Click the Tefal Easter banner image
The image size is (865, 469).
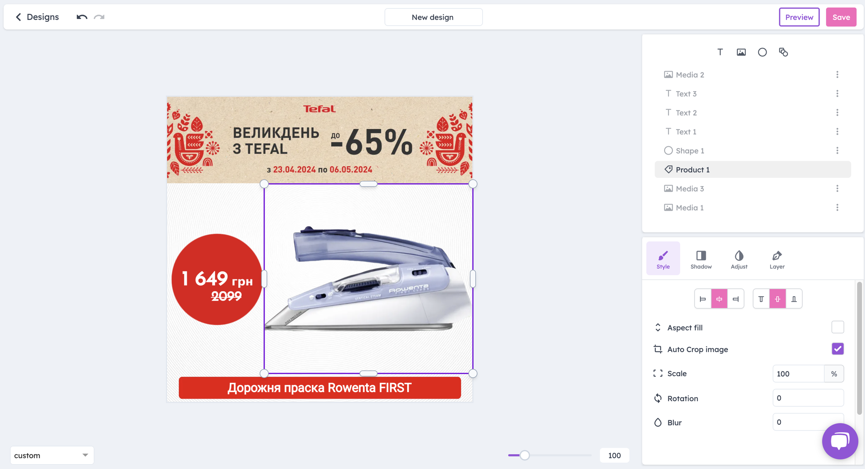coord(320,140)
